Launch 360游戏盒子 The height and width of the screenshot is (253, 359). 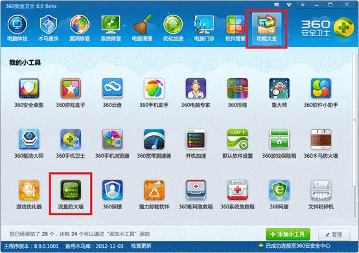(71, 93)
